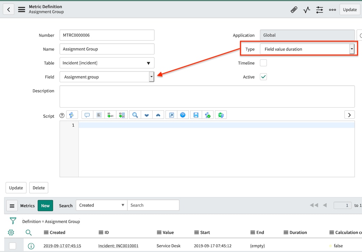Toggle the Timeline checkbox
The width and height of the screenshot is (362, 252).
click(x=263, y=63)
